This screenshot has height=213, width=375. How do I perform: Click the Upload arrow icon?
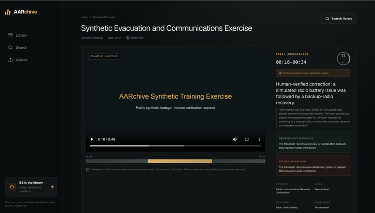tap(10, 60)
